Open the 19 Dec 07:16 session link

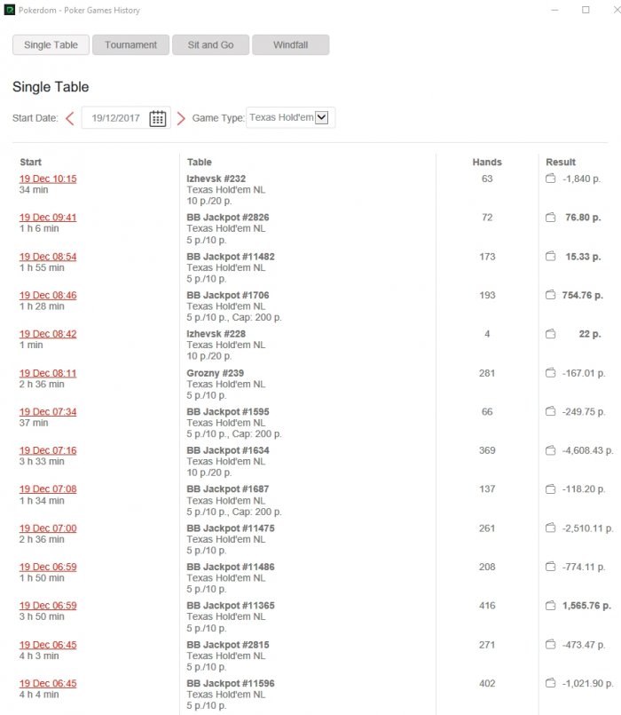tap(48, 450)
